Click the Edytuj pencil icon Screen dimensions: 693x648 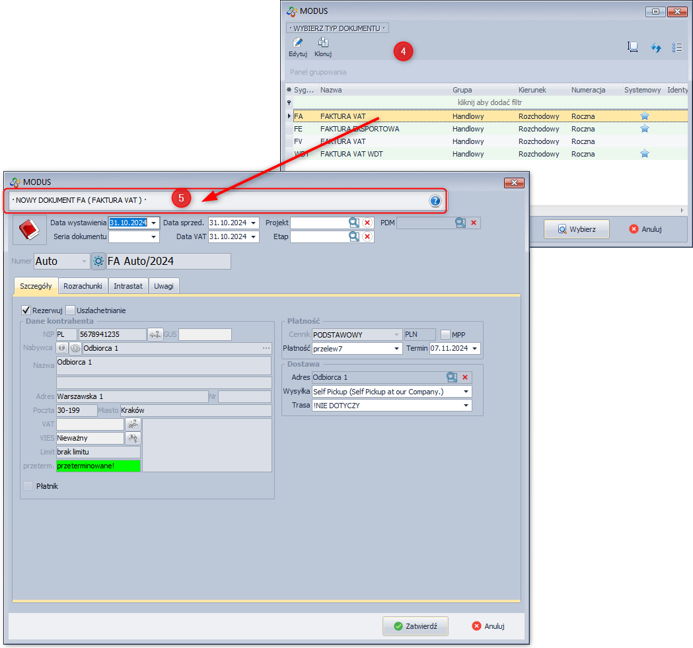pyautogui.click(x=297, y=43)
